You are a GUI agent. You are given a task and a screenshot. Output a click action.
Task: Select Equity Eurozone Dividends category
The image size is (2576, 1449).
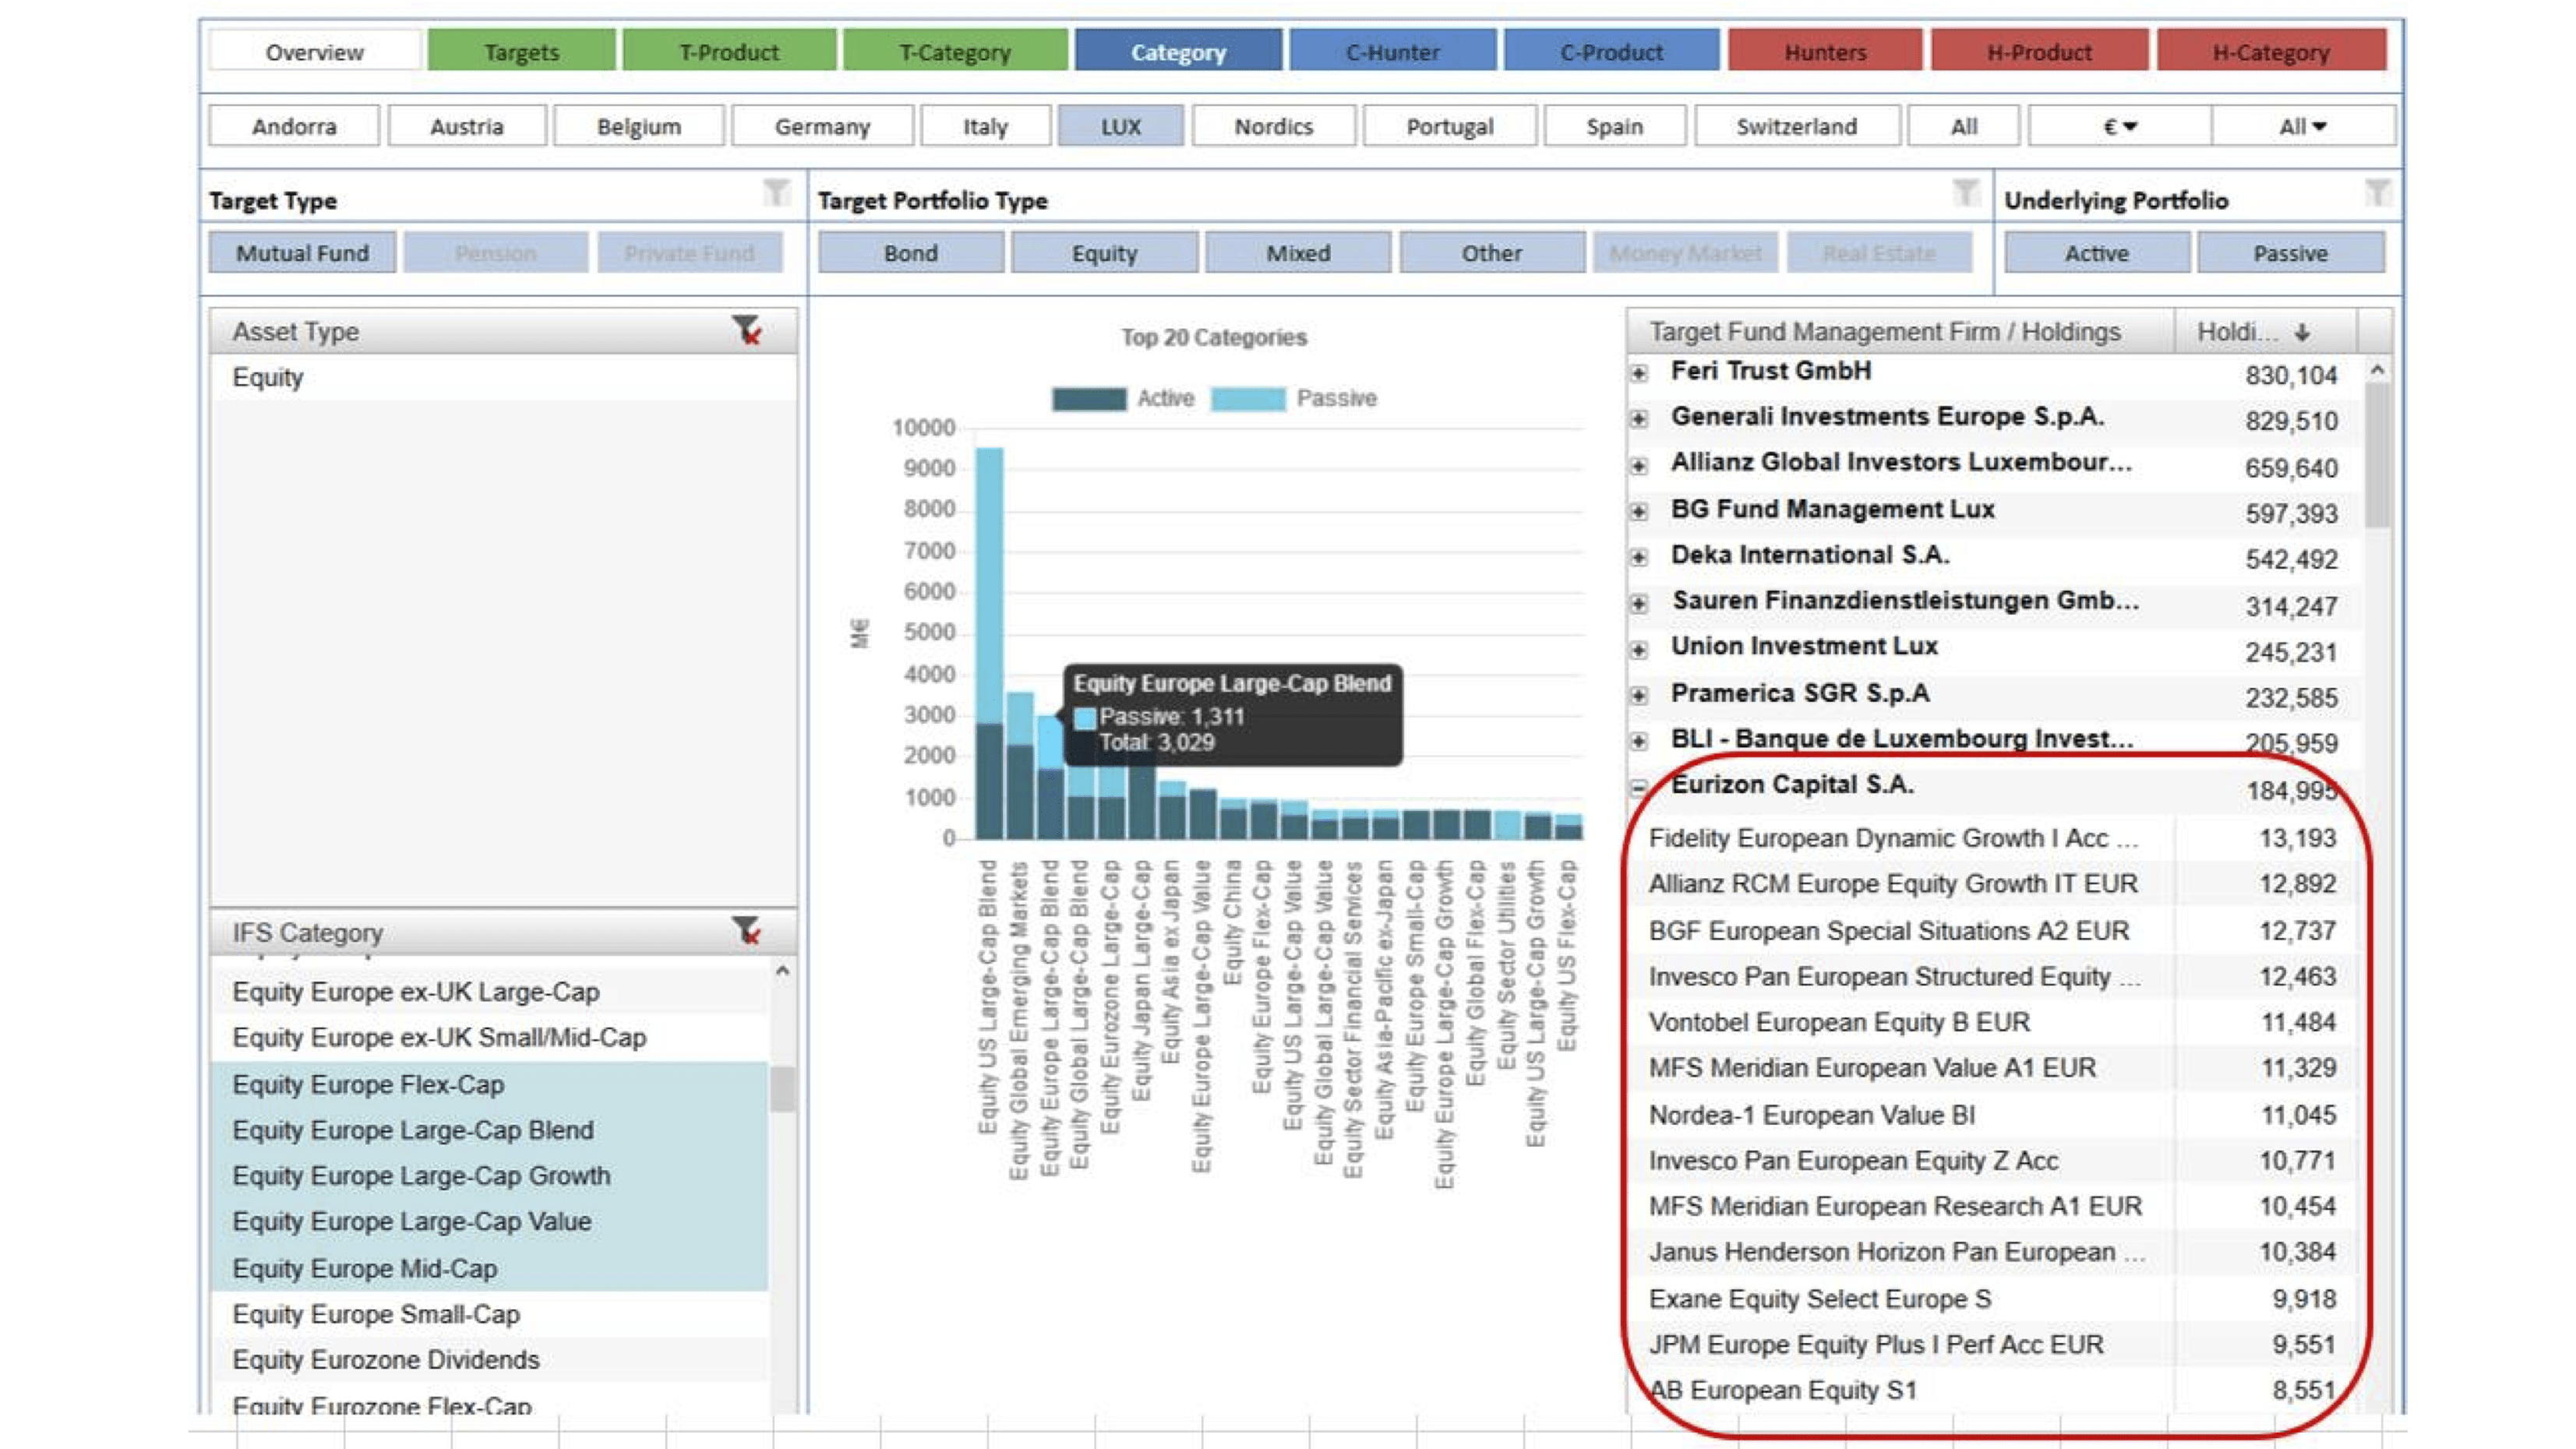(490, 1360)
